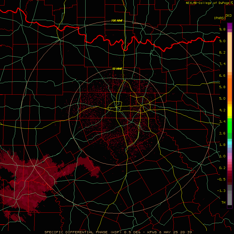The image size is (234, 234).
Task: Click the 9.8 color scale value
Action: pos(222,29)
